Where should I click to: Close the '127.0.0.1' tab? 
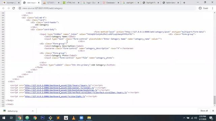58,3
